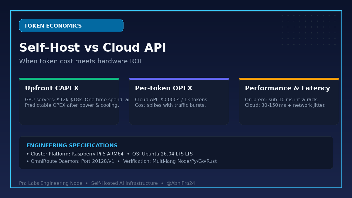Select the Self-Host vs Cloud API title
The image size is (352, 198).
tap(93, 48)
